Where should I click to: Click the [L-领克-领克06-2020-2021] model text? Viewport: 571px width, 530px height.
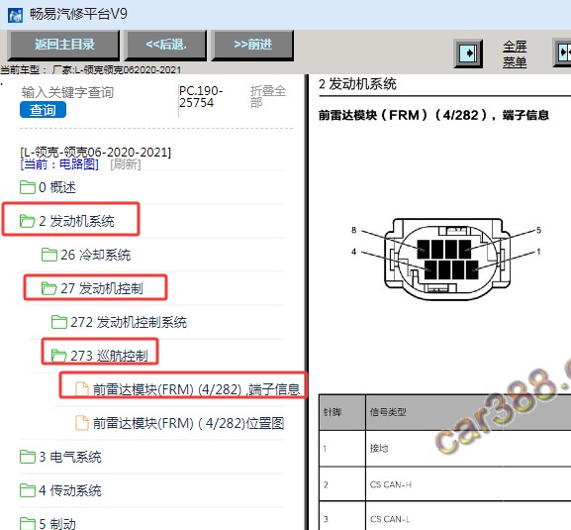[x=96, y=152]
